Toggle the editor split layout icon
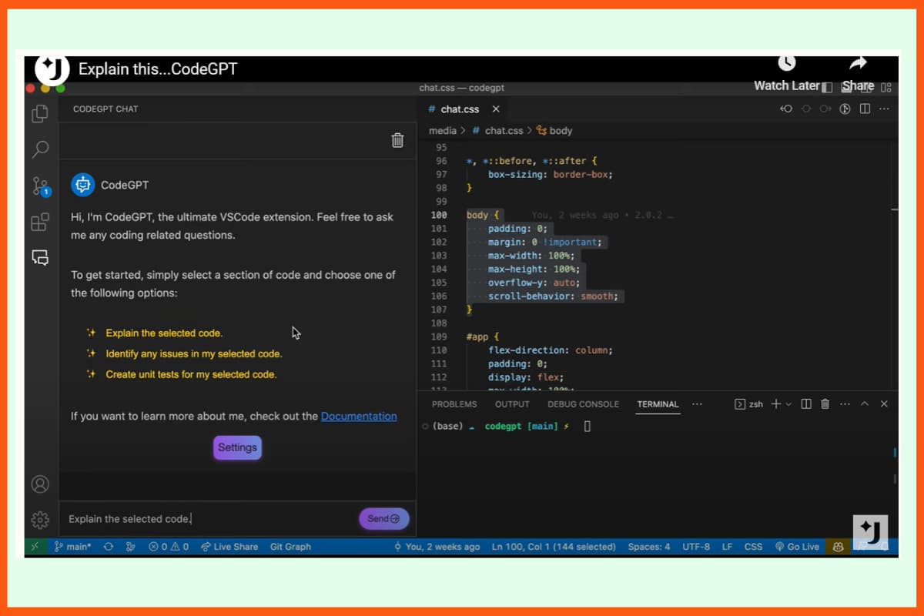The height and width of the screenshot is (616, 924). 863,109
